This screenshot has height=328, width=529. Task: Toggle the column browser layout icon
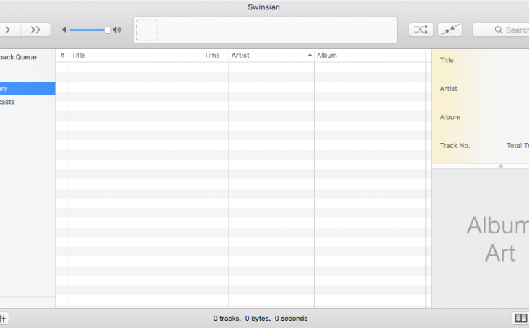520,318
